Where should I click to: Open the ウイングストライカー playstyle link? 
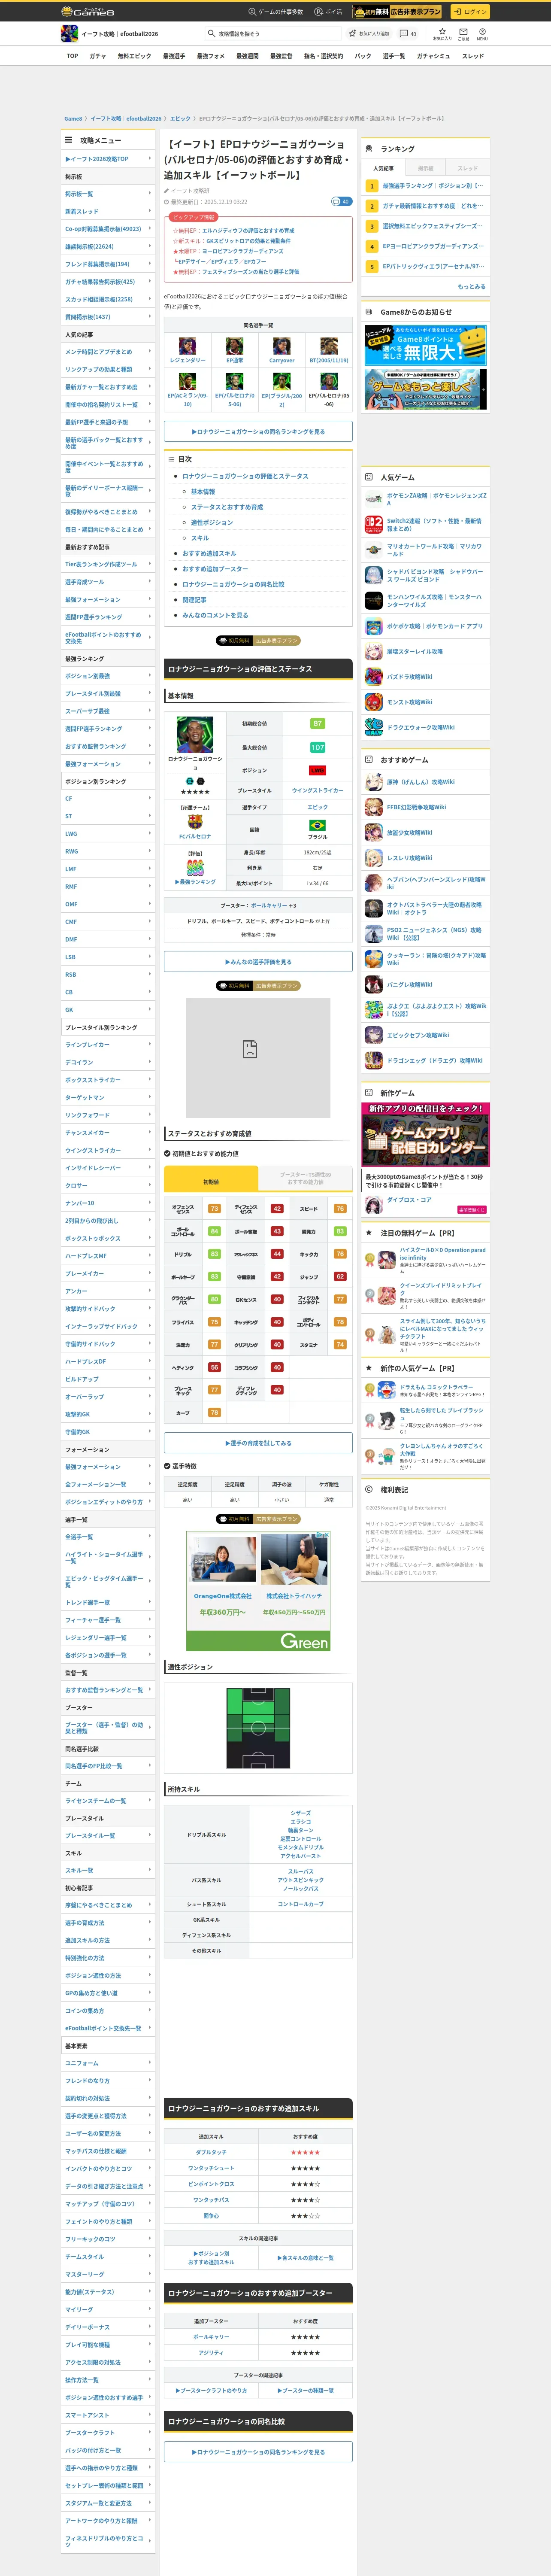317,790
